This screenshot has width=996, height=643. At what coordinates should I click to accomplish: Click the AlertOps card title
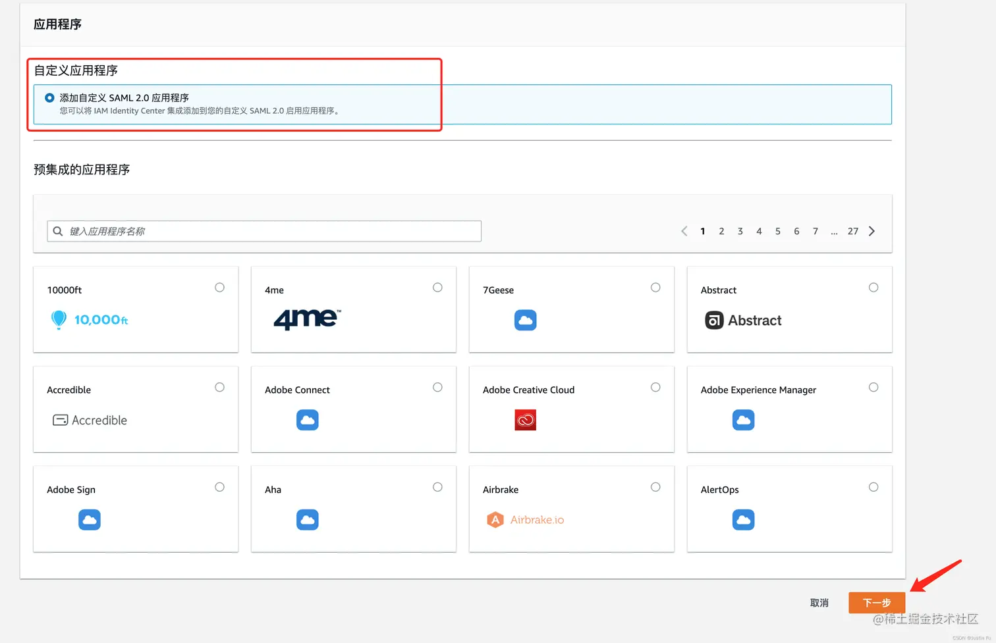pyautogui.click(x=719, y=490)
